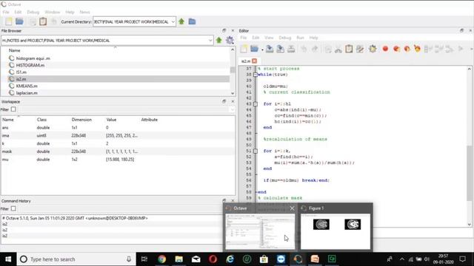Select histogram equi .m in File Browser
The image size is (474, 266).
(33, 58)
